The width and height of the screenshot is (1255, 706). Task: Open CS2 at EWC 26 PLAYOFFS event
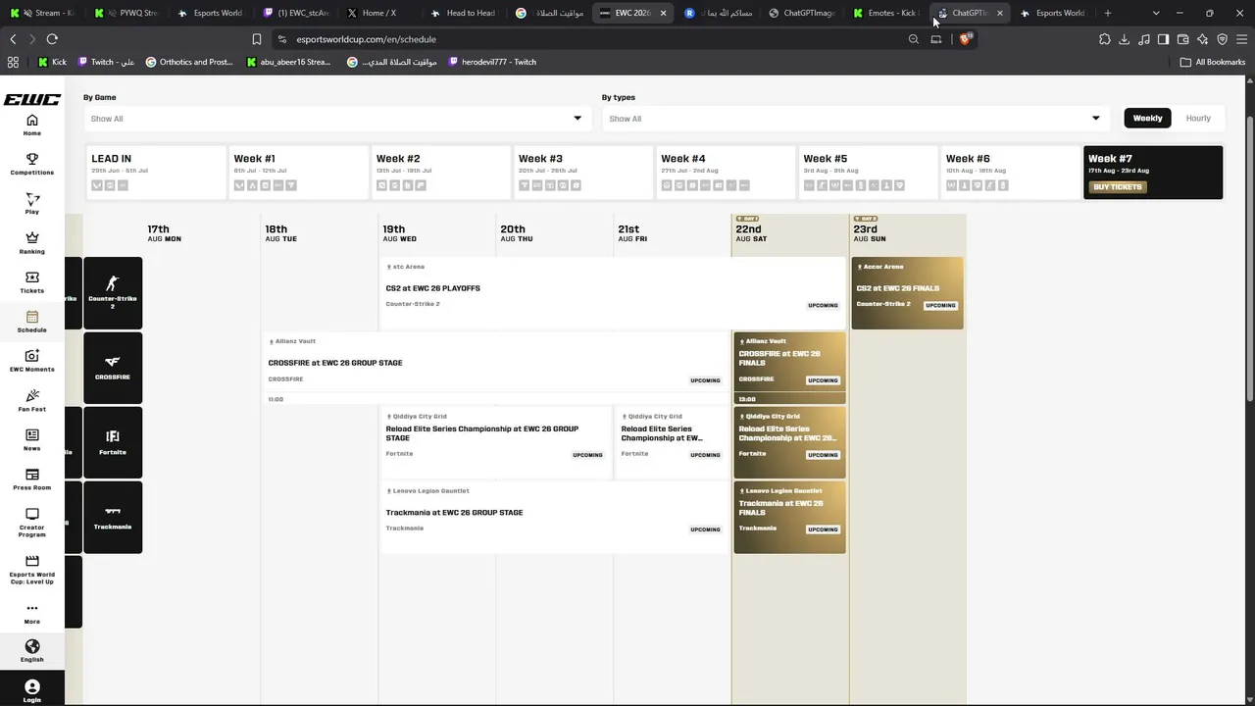click(x=613, y=292)
